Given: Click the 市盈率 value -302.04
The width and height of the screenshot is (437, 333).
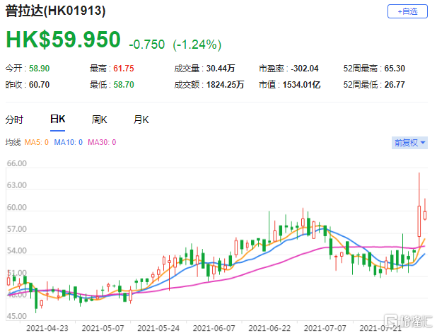Looking at the screenshot, I should (305, 69).
